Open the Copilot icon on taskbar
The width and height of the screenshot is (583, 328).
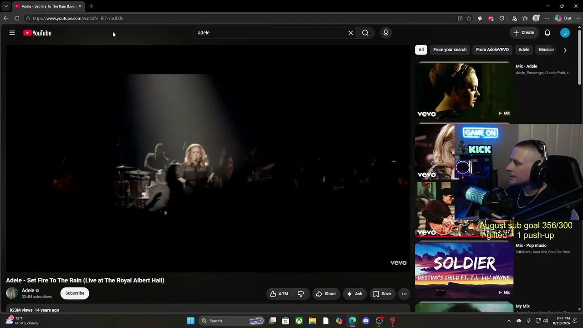point(339,321)
